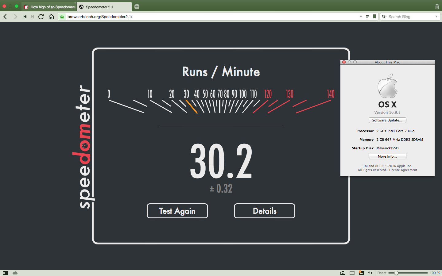Switch to the 'How high of an Speedometer' tab
This screenshot has width=442, height=276.
click(49, 7)
